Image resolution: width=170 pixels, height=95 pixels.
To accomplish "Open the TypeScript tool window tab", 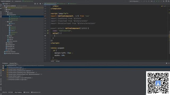I will tap(36, 92).
